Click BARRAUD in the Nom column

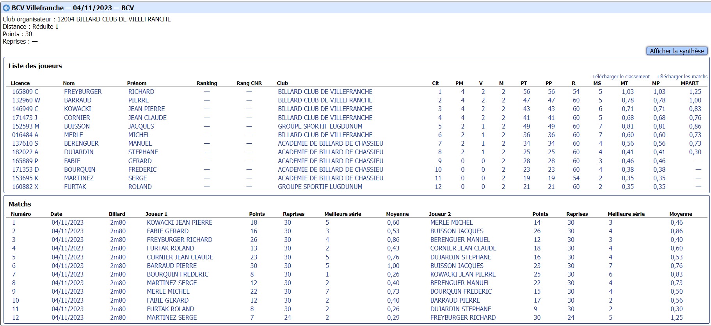pyautogui.click(x=78, y=100)
